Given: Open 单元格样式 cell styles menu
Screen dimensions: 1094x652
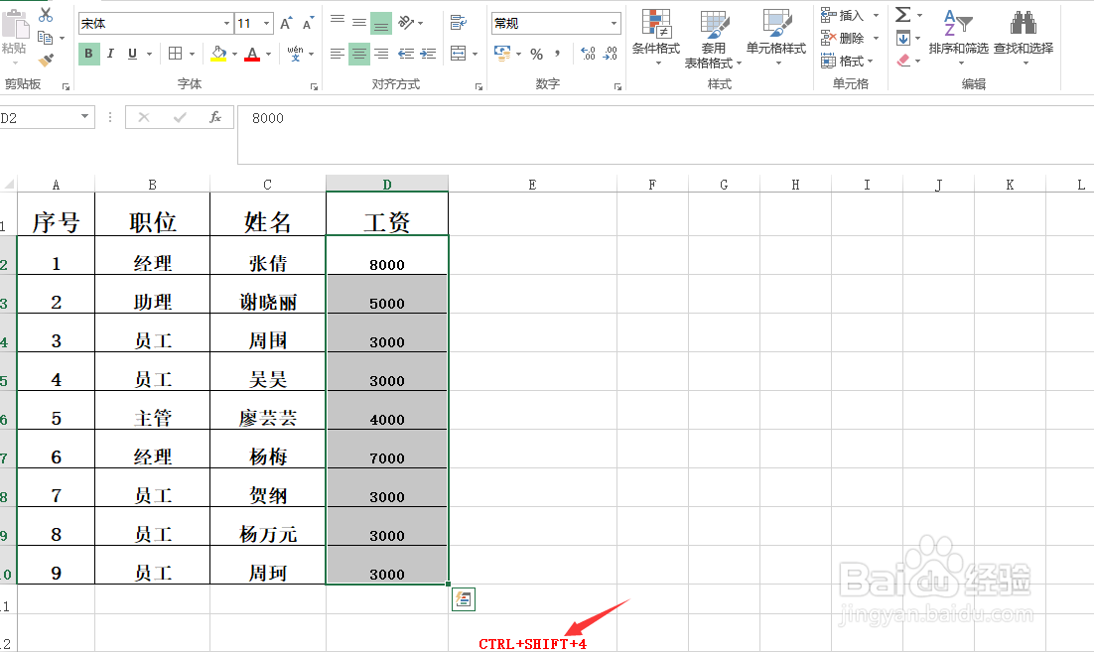Looking at the screenshot, I should coord(776,38).
